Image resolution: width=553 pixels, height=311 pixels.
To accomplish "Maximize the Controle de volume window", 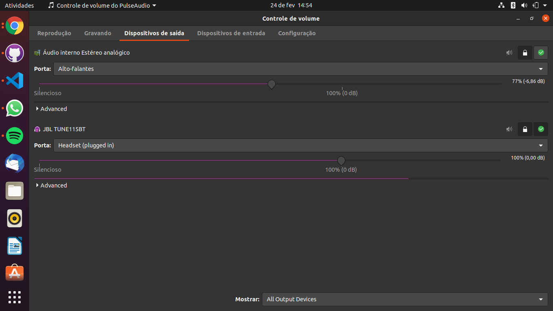I will coord(532,19).
